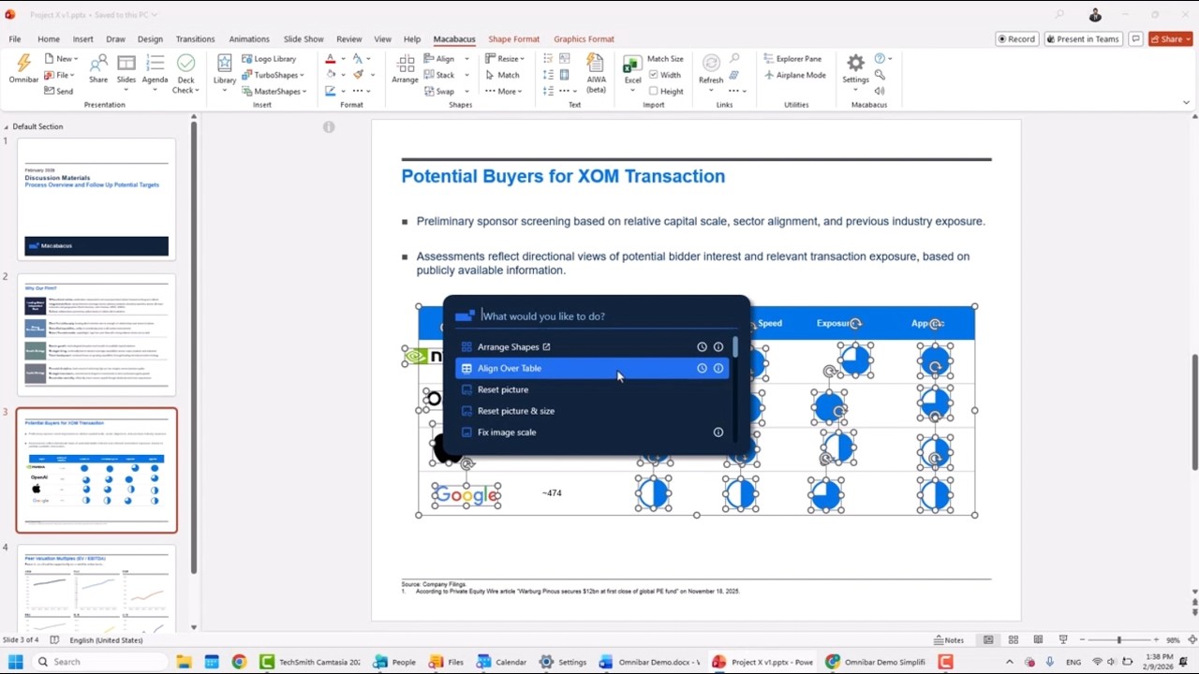This screenshot has width=1199, height=674.
Task: Open the Explorer Pane
Action: (x=792, y=59)
